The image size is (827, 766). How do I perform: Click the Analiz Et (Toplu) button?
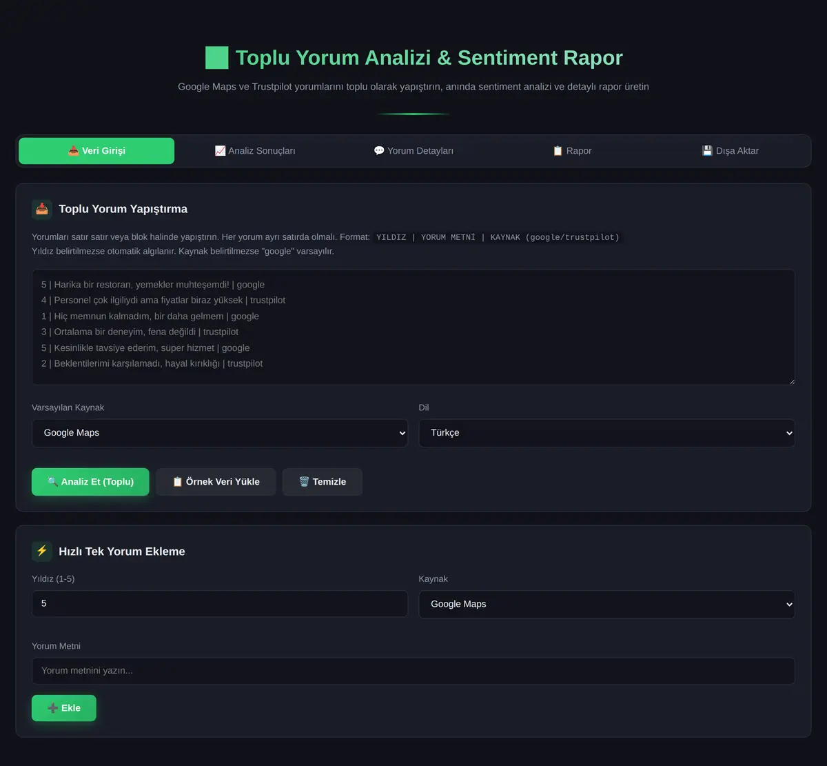pyautogui.click(x=90, y=482)
